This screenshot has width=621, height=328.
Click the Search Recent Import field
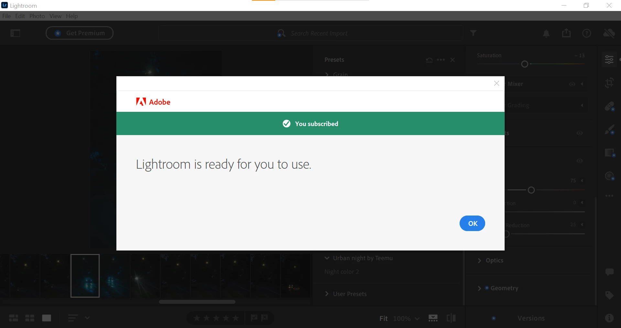pos(310,33)
